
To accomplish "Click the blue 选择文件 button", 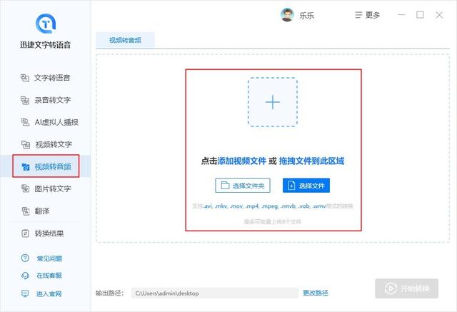I will [x=306, y=186].
